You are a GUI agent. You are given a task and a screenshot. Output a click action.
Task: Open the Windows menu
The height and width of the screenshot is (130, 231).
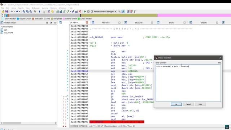[62, 8]
